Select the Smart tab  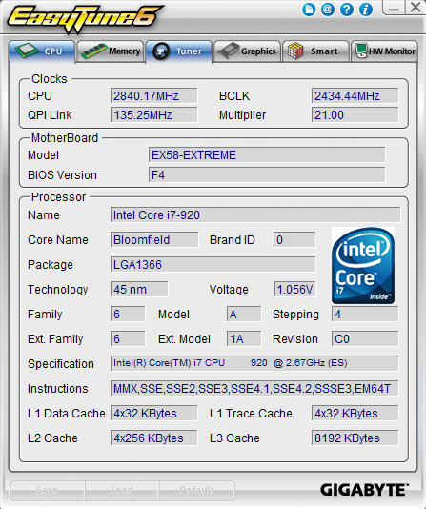(315, 51)
